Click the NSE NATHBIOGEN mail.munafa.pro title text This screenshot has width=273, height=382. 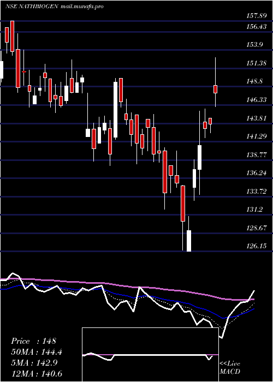[55, 7]
